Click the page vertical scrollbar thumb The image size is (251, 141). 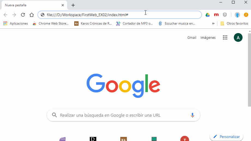[249, 70]
